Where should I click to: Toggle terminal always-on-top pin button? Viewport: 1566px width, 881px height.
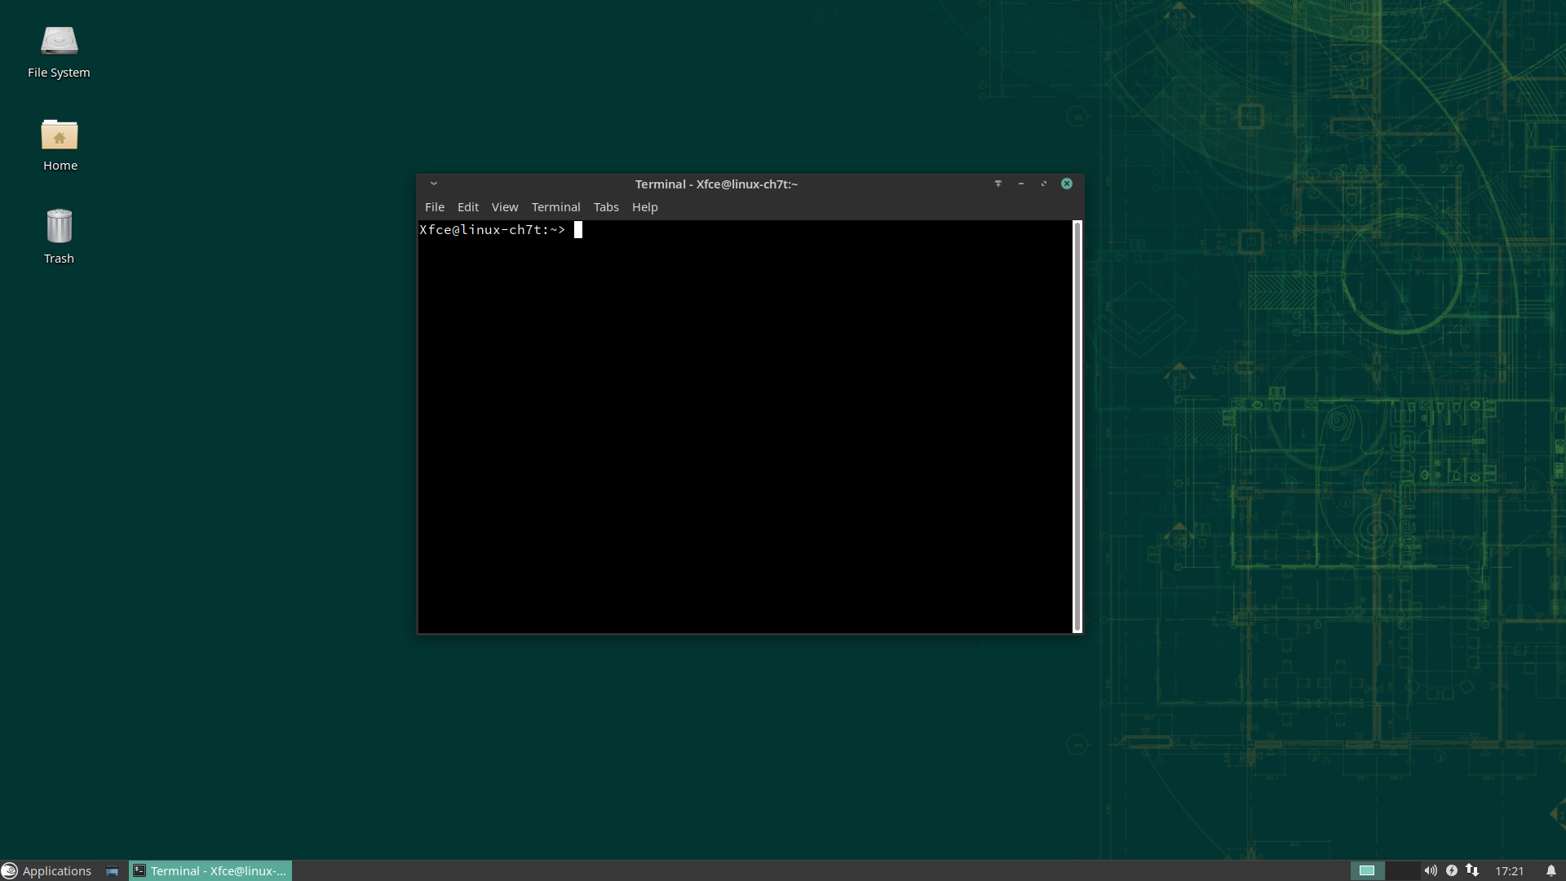998,184
